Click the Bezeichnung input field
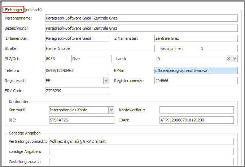 tap(141, 28)
